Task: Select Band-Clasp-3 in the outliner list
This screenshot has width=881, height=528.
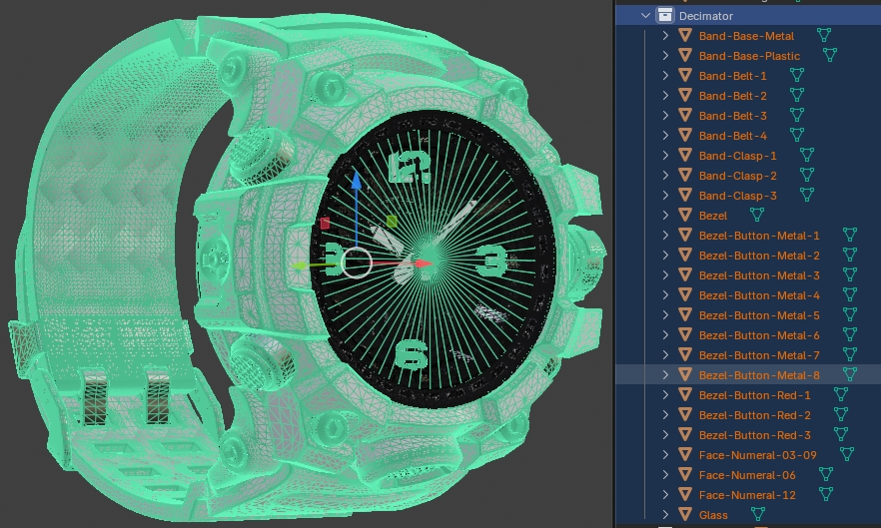Action: pos(738,196)
